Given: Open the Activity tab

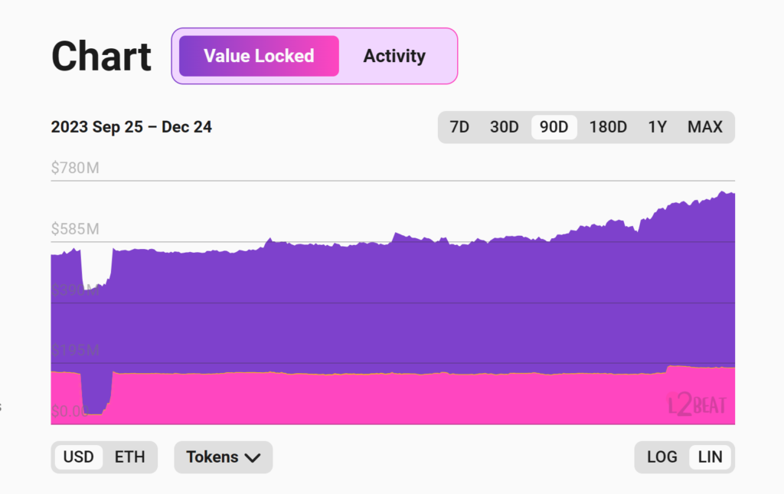Looking at the screenshot, I should tap(394, 56).
